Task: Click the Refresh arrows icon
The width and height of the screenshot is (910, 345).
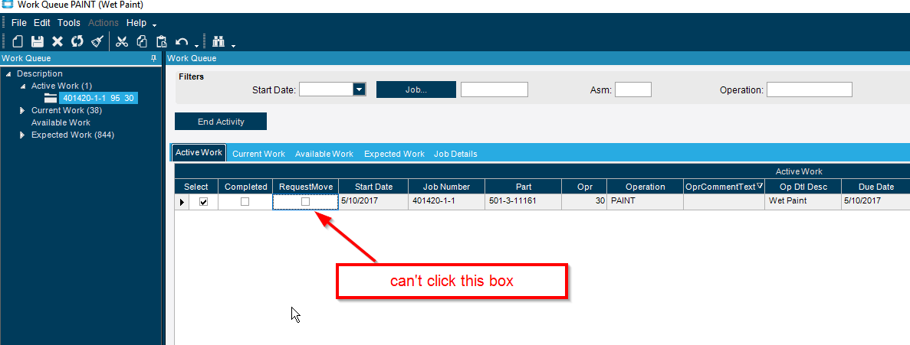Action: coord(77,41)
